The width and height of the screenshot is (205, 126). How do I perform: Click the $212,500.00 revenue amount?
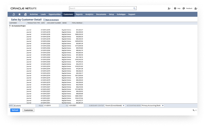79,75
